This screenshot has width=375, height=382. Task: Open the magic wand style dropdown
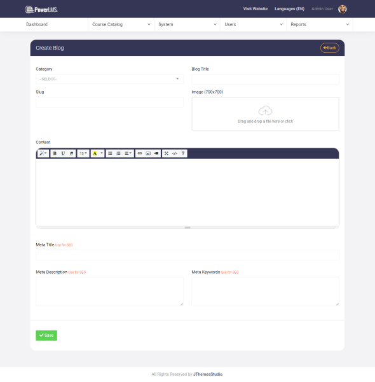(43, 153)
